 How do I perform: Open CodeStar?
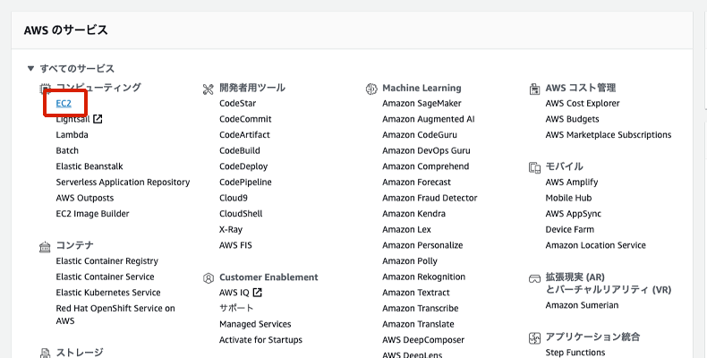point(238,103)
